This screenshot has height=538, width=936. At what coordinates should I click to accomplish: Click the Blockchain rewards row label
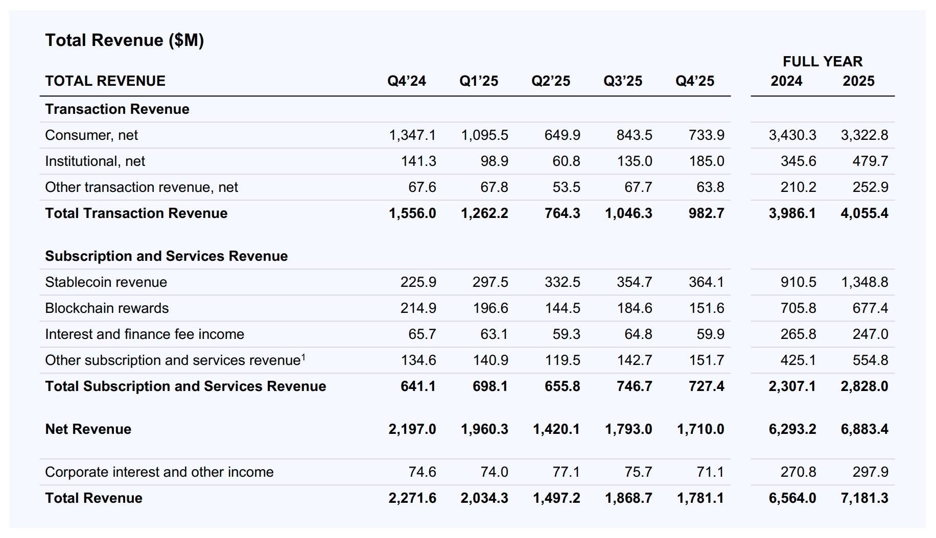(x=107, y=308)
